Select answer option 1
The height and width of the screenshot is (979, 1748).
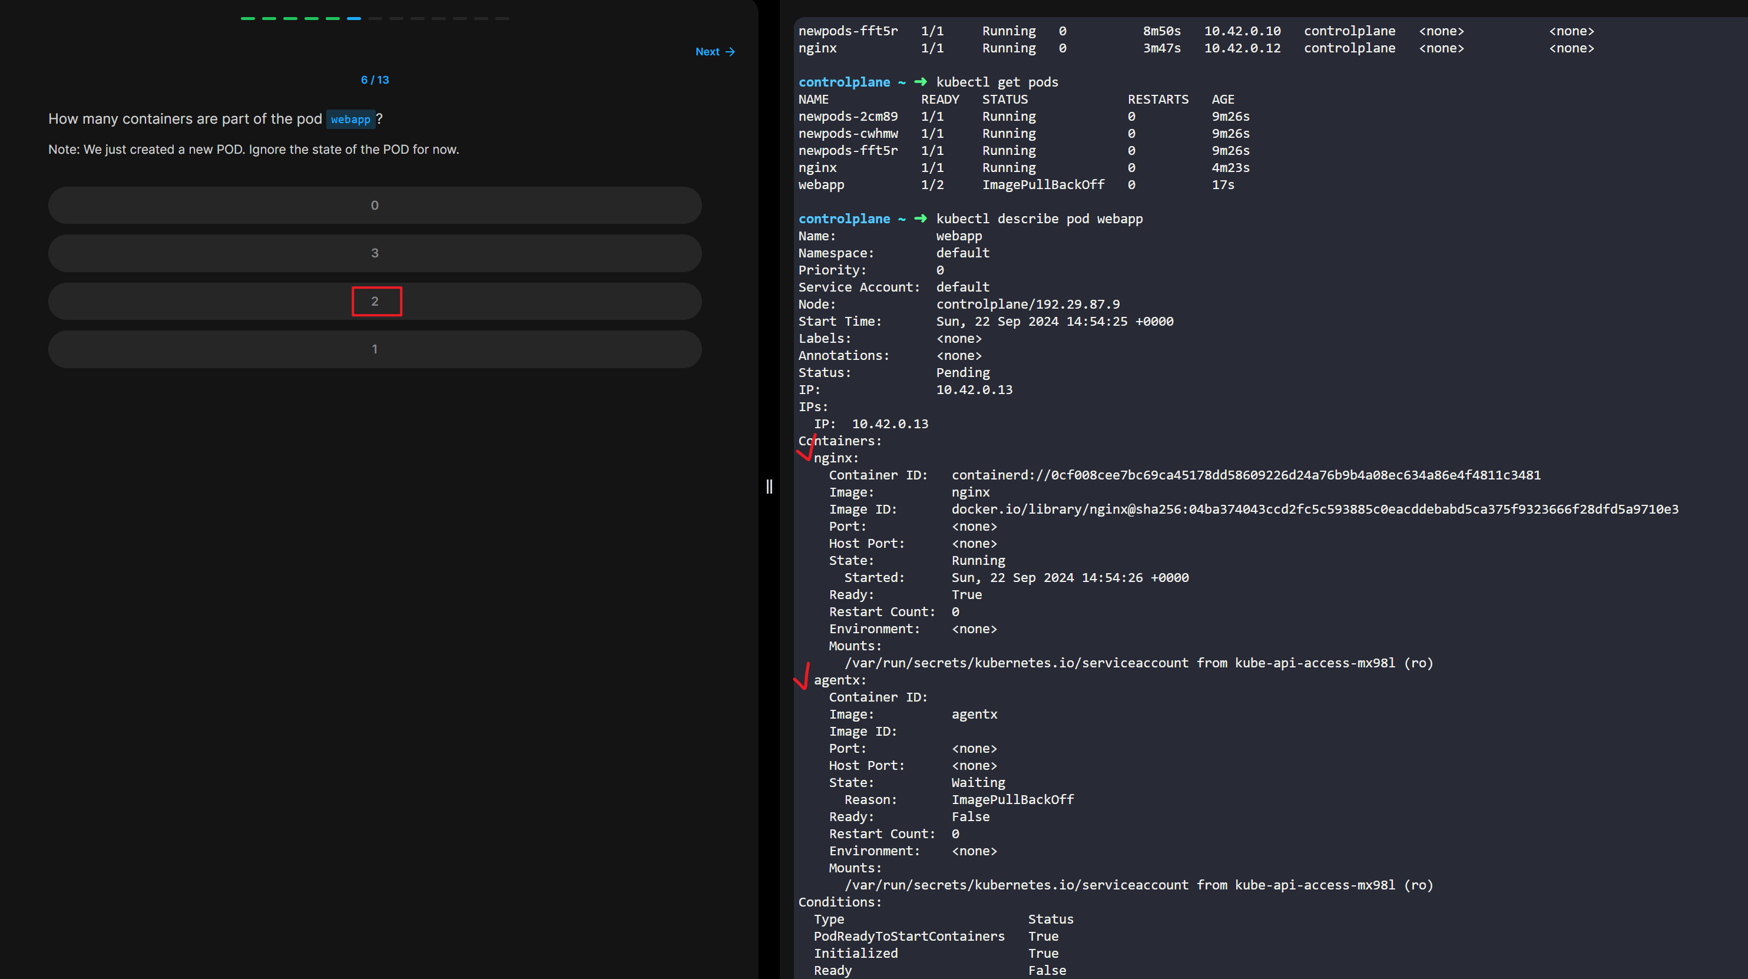click(x=375, y=349)
